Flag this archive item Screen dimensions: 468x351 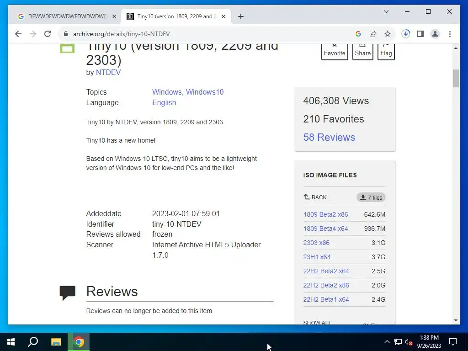point(386,51)
